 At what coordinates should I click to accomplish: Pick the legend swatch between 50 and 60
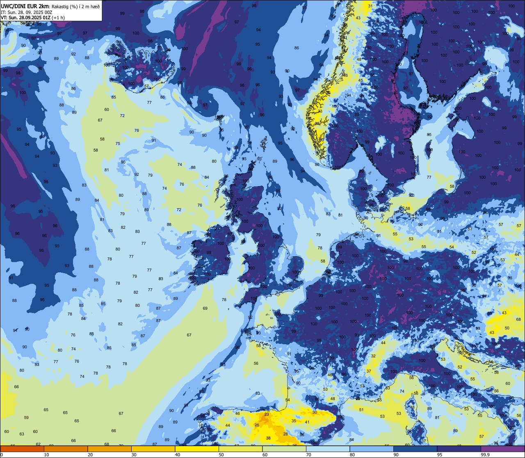[x=240, y=449]
